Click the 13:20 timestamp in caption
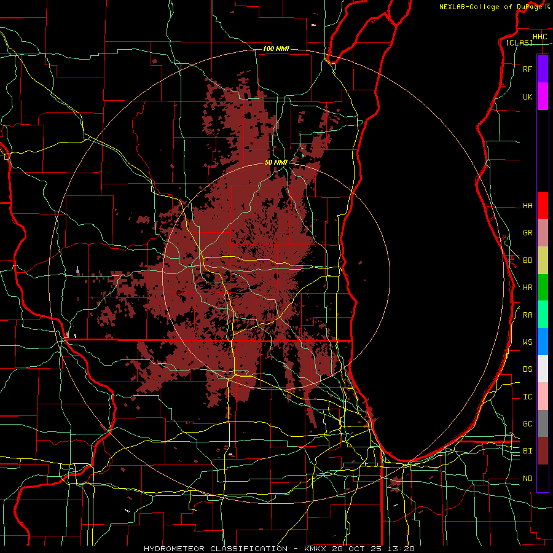This screenshot has height=553, width=553. click(402, 549)
